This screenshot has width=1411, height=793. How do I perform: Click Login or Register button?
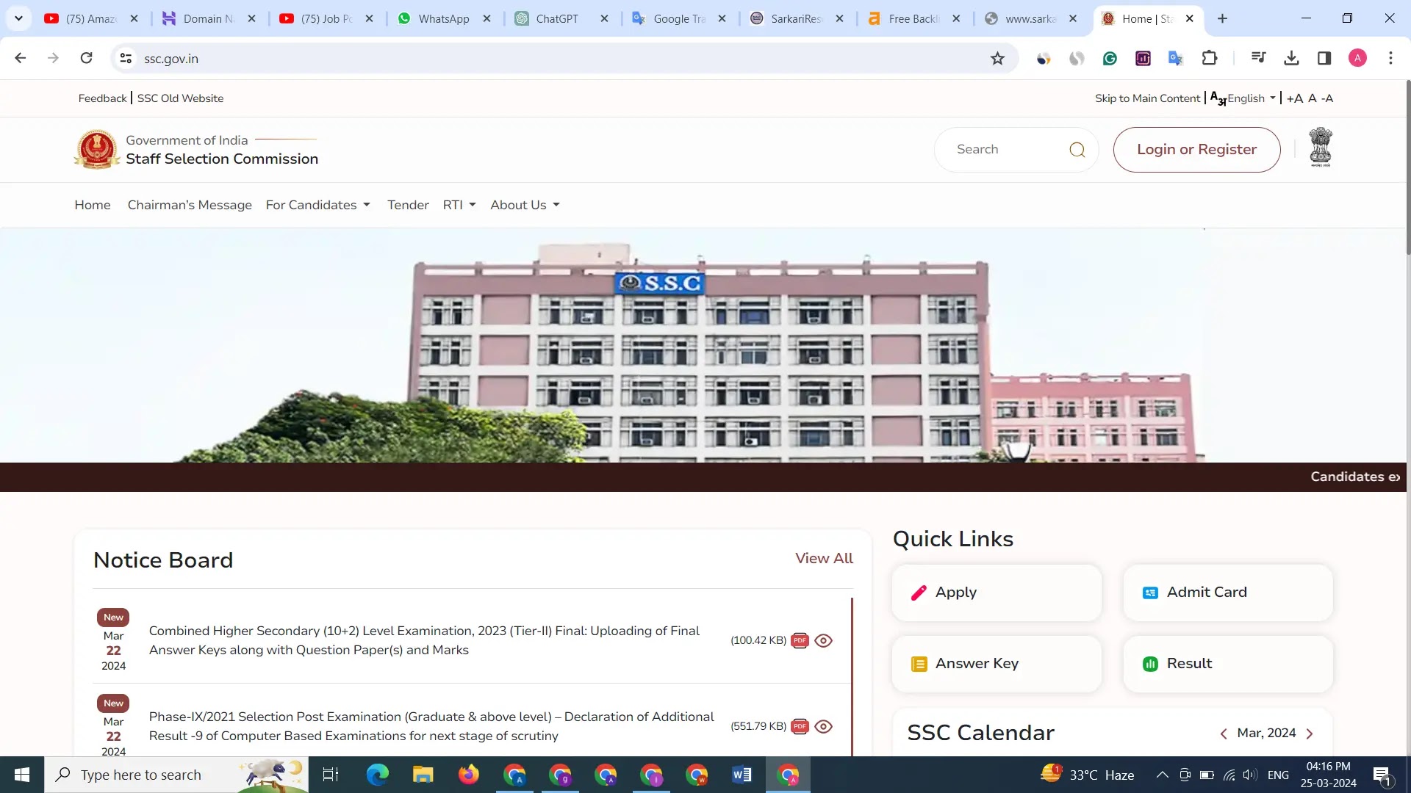click(1196, 150)
